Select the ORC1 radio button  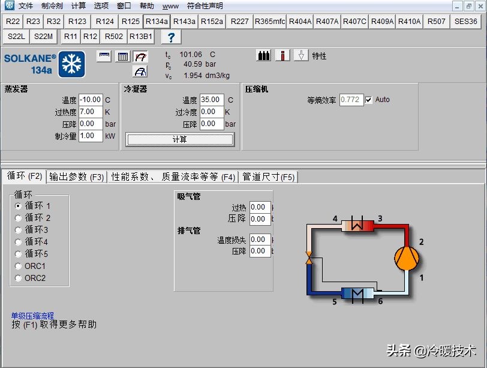(x=19, y=266)
